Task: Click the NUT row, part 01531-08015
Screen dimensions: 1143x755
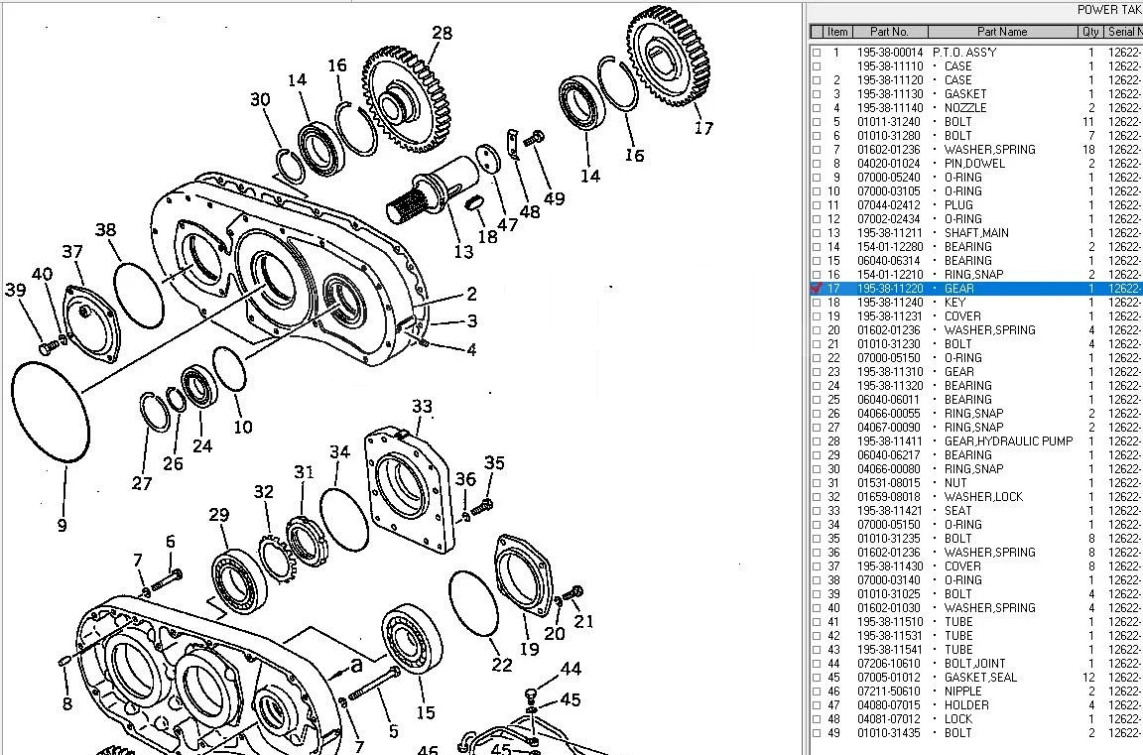Action: pos(976,483)
